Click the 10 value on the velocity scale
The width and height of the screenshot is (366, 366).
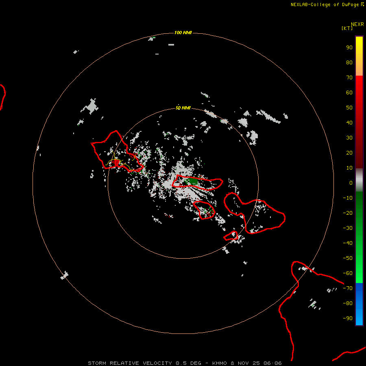349,168
